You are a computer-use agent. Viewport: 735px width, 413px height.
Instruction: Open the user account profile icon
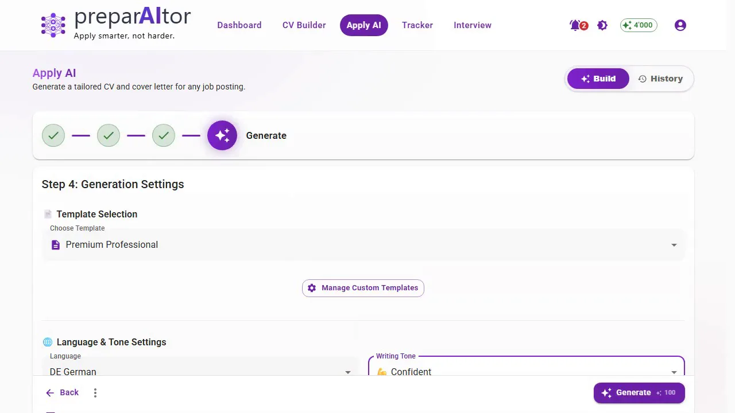tap(680, 25)
